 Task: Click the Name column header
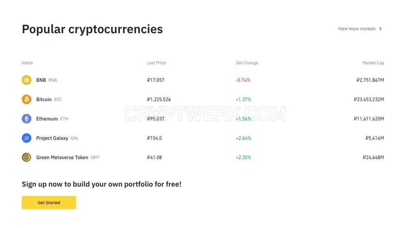[x=27, y=63]
